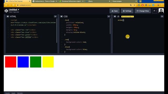Expand CSS panel dropdown chevron
Image resolution: width=168 pixels, height=94 pixels.
[109, 16]
